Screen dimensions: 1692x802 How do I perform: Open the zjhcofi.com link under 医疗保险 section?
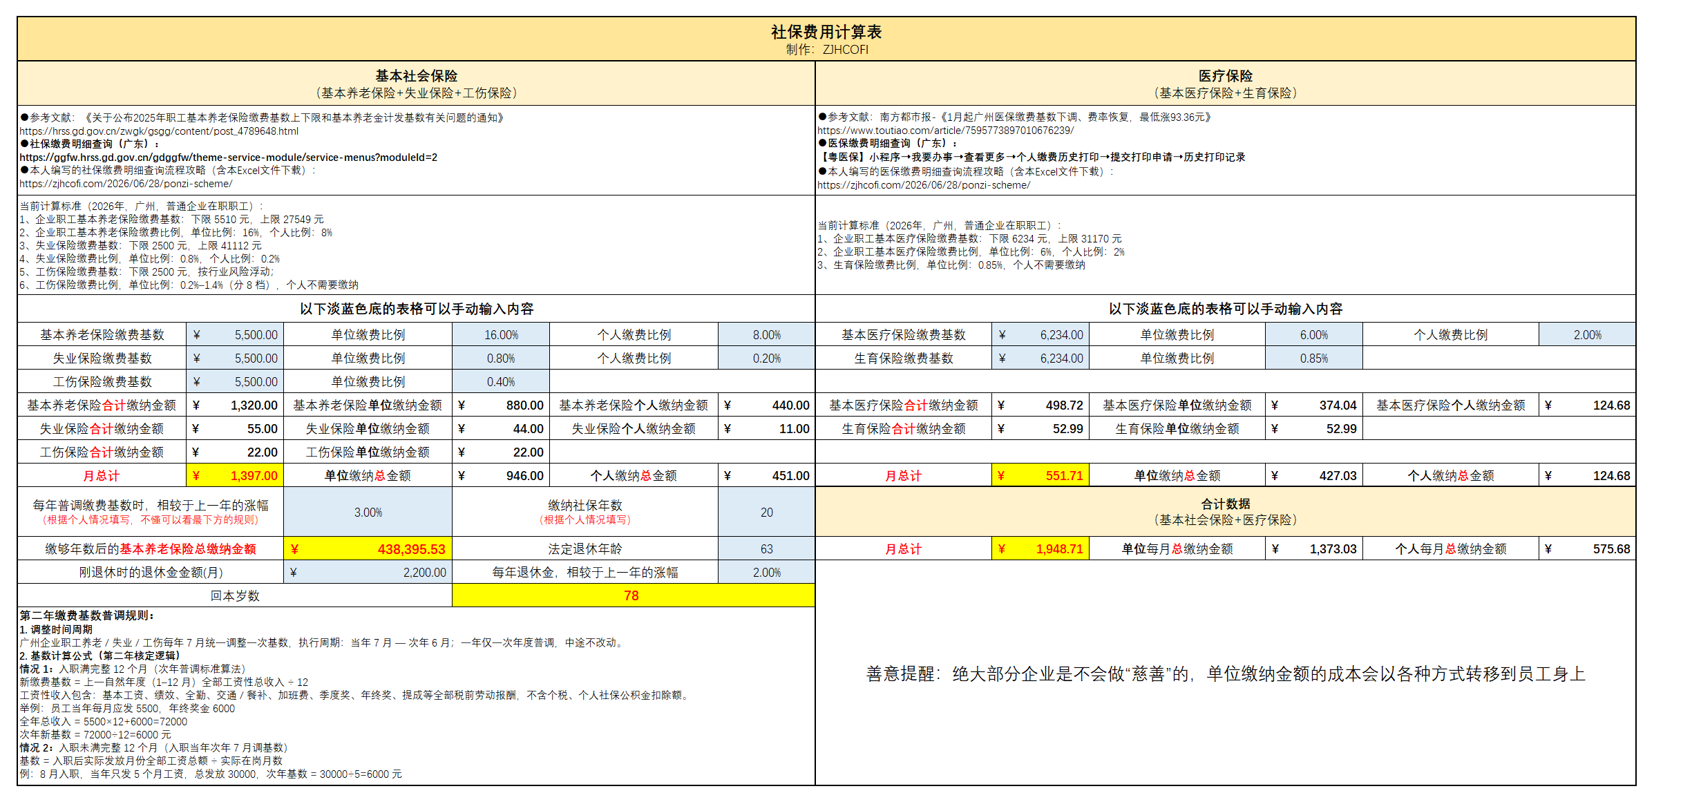point(924,185)
